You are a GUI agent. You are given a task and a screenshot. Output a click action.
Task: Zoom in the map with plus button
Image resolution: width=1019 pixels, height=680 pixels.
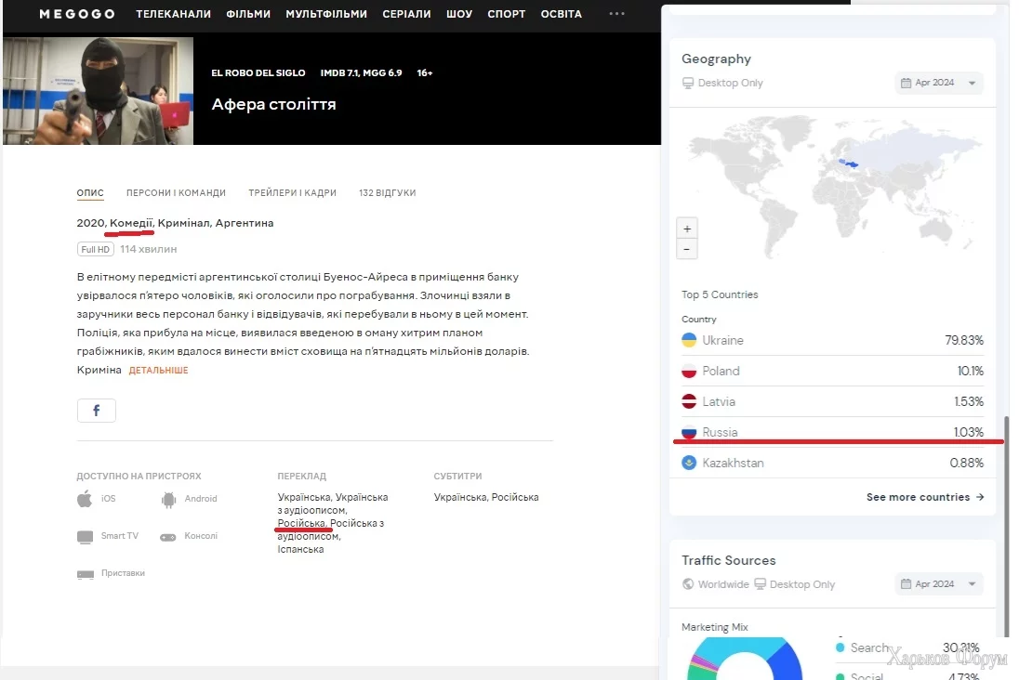687,229
